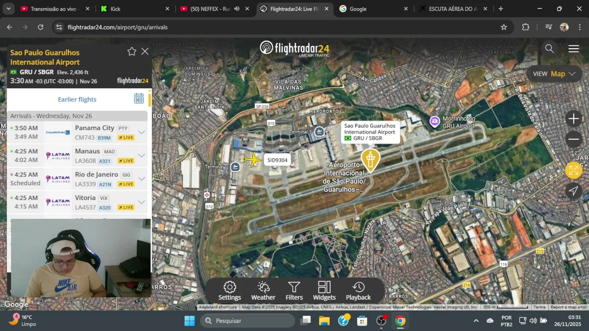Image resolution: width=589 pixels, height=331 pixels.
Task: Open the weather widget showing 16°C
Action: click(x=23, y=320)
